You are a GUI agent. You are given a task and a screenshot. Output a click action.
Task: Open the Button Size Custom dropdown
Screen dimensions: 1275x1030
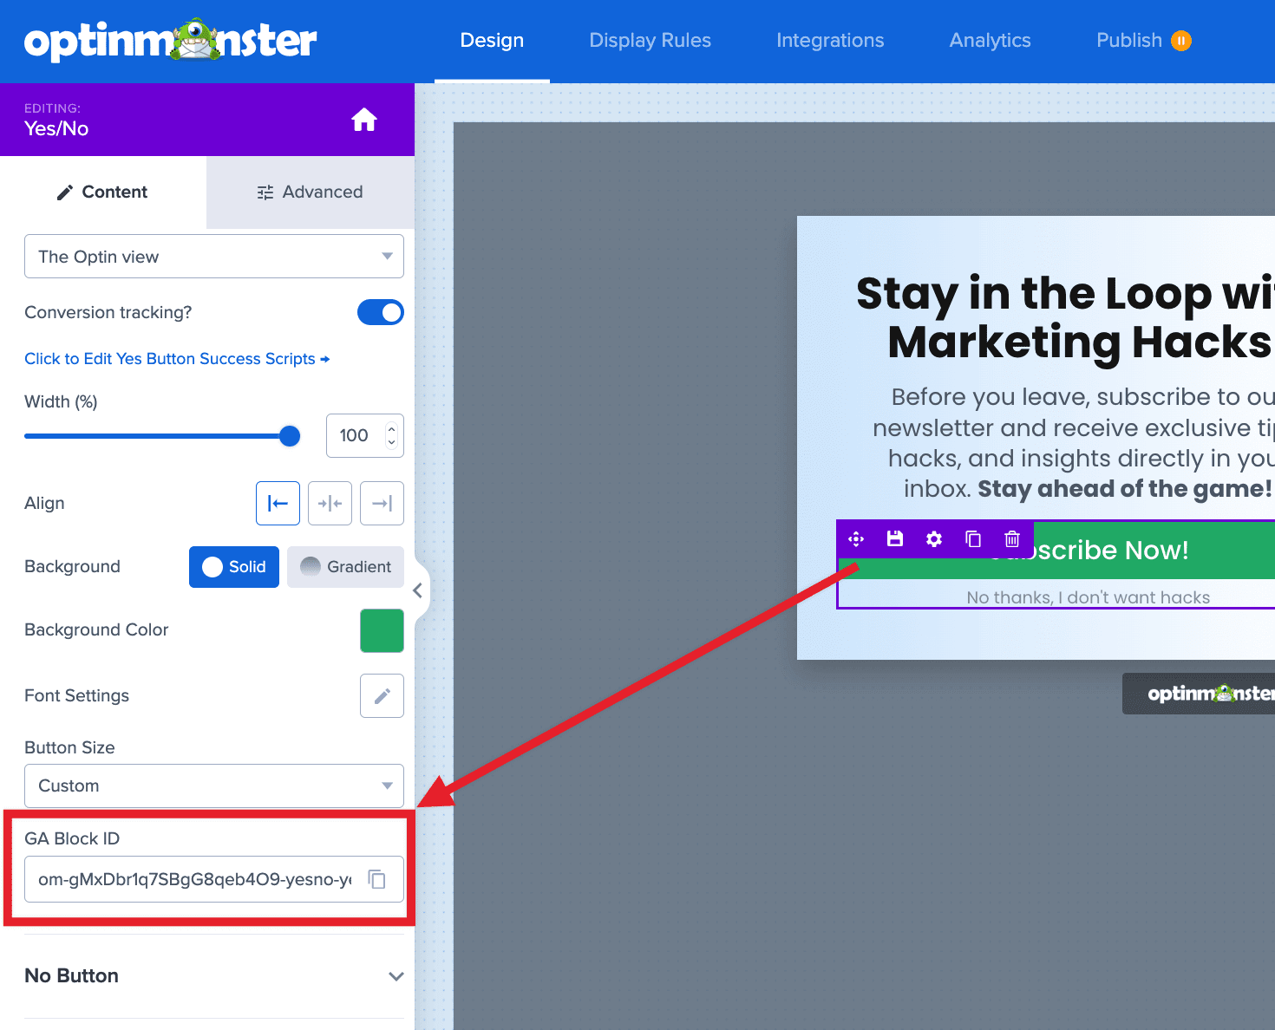tap(213, 786)
